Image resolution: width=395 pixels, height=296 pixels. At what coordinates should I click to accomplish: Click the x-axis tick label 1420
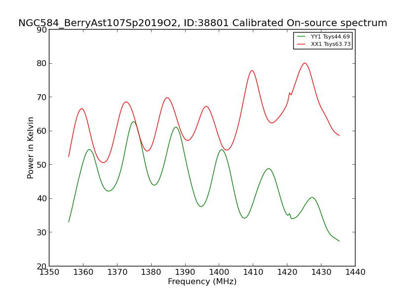287,272
